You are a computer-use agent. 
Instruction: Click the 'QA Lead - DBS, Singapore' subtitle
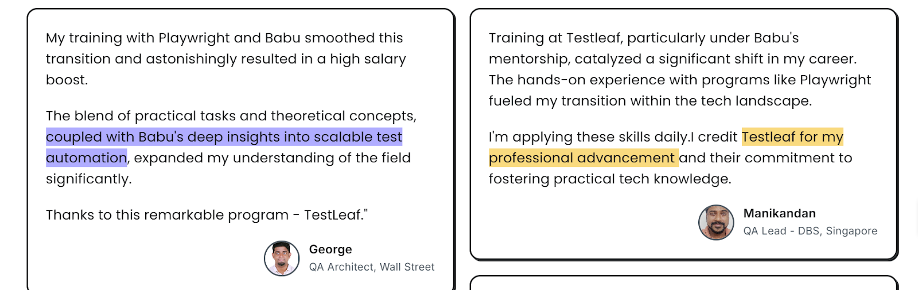pos(810,231)
